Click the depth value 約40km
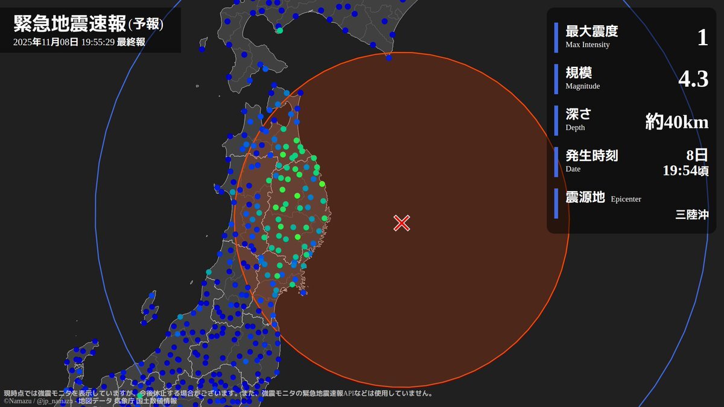The width and height of the screenshot is (724, 407). coord(677,122)
